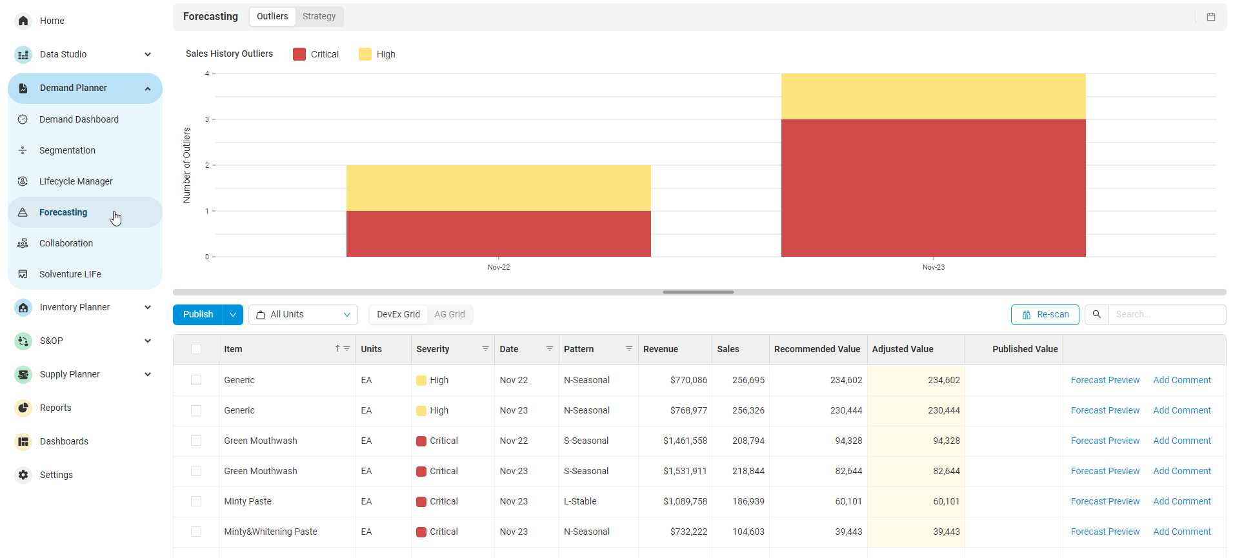Viewport: 1233px width, 558px height.
Task: Add Comment on Green Mouthwash Nov 22
Action: tap(1182, 441)
